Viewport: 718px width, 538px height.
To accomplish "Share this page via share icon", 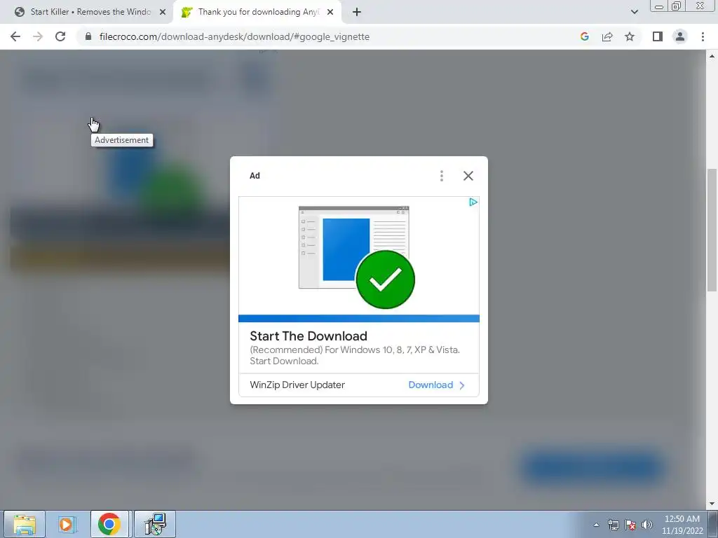I will pyautogui.click(x=607, y=36).
